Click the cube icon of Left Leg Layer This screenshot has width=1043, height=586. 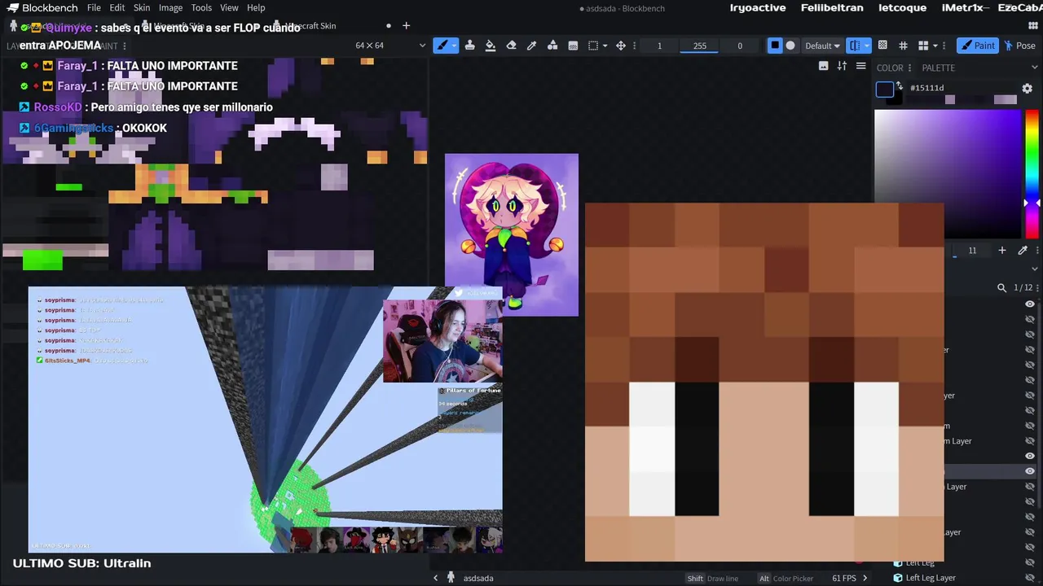[898, 578]
